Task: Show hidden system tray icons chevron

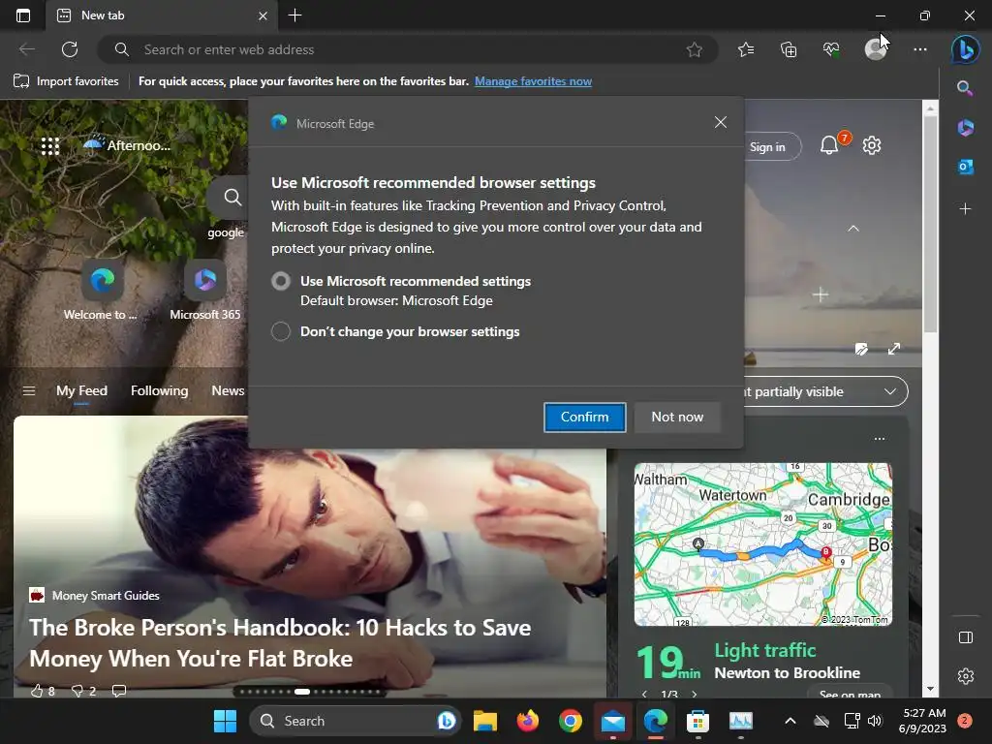Action: (x=790, y=721)
